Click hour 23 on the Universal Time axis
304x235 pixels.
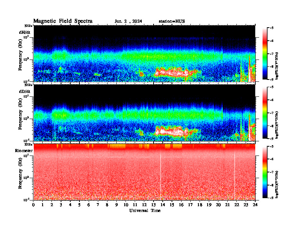(246, 205)
